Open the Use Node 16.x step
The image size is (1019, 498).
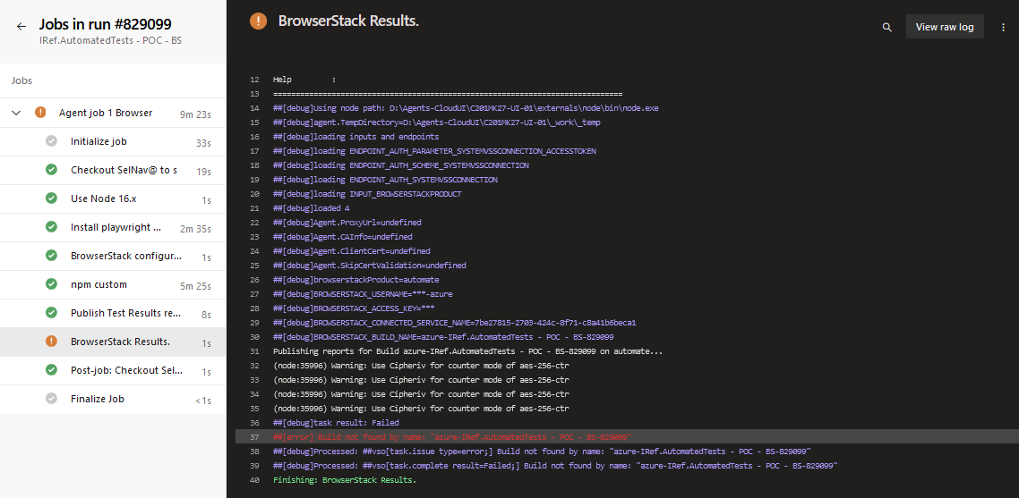coord(113,198)
